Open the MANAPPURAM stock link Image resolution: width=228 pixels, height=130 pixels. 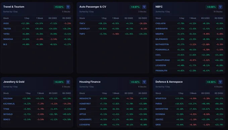pyautogui.click(x=163, y=60)
